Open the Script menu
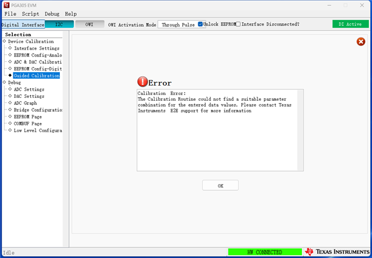This screenshot has height=258, width=372. [x=30, y=14]
